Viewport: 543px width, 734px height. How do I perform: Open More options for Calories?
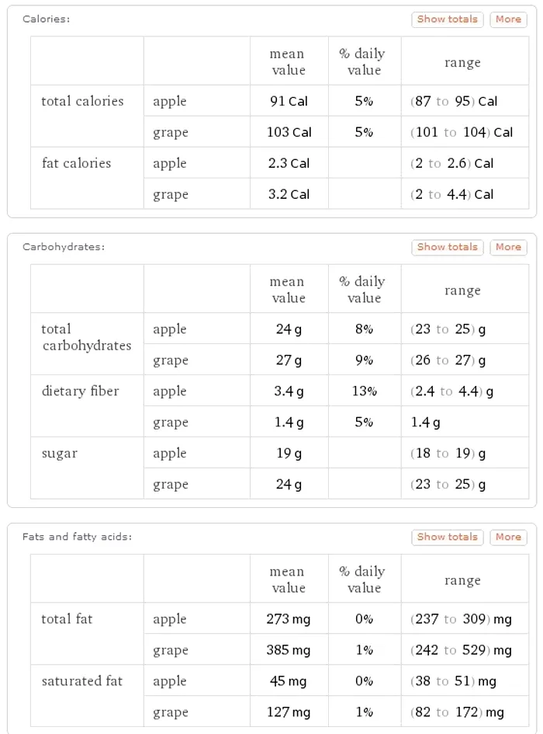(x=508, y=19)
